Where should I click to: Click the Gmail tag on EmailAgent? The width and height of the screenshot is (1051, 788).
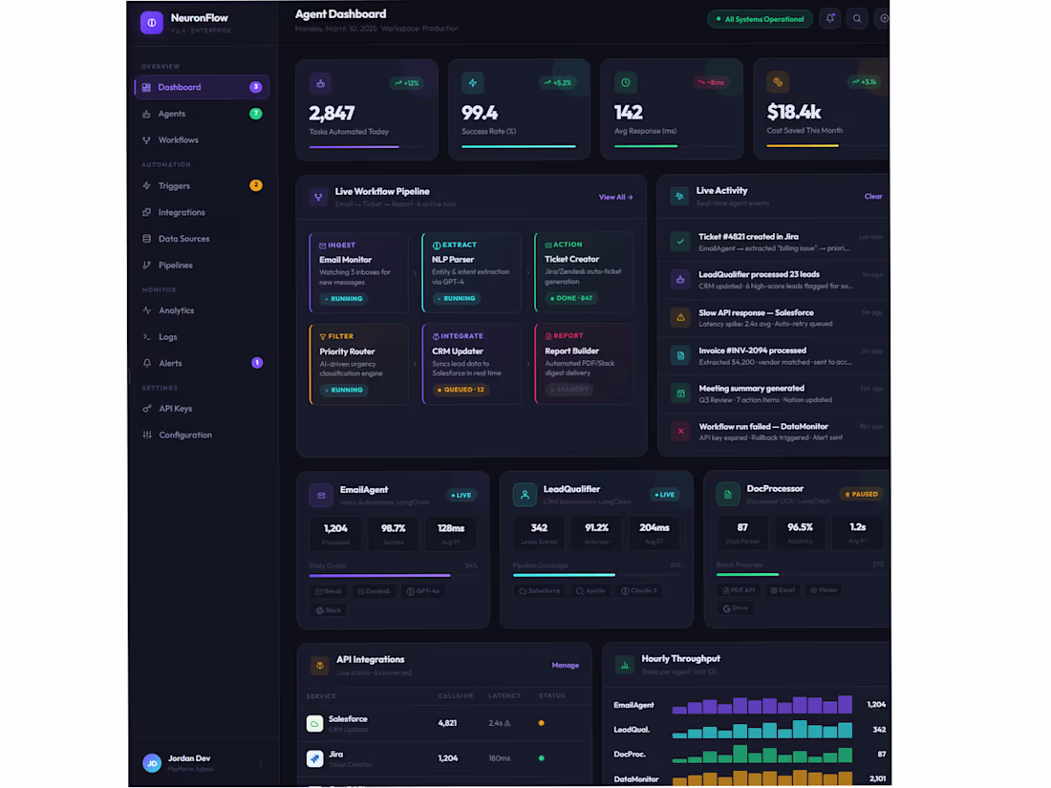(x=329, y=591)
